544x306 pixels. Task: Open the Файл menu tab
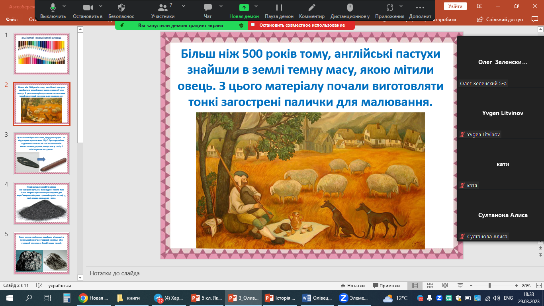click(12, 19)
